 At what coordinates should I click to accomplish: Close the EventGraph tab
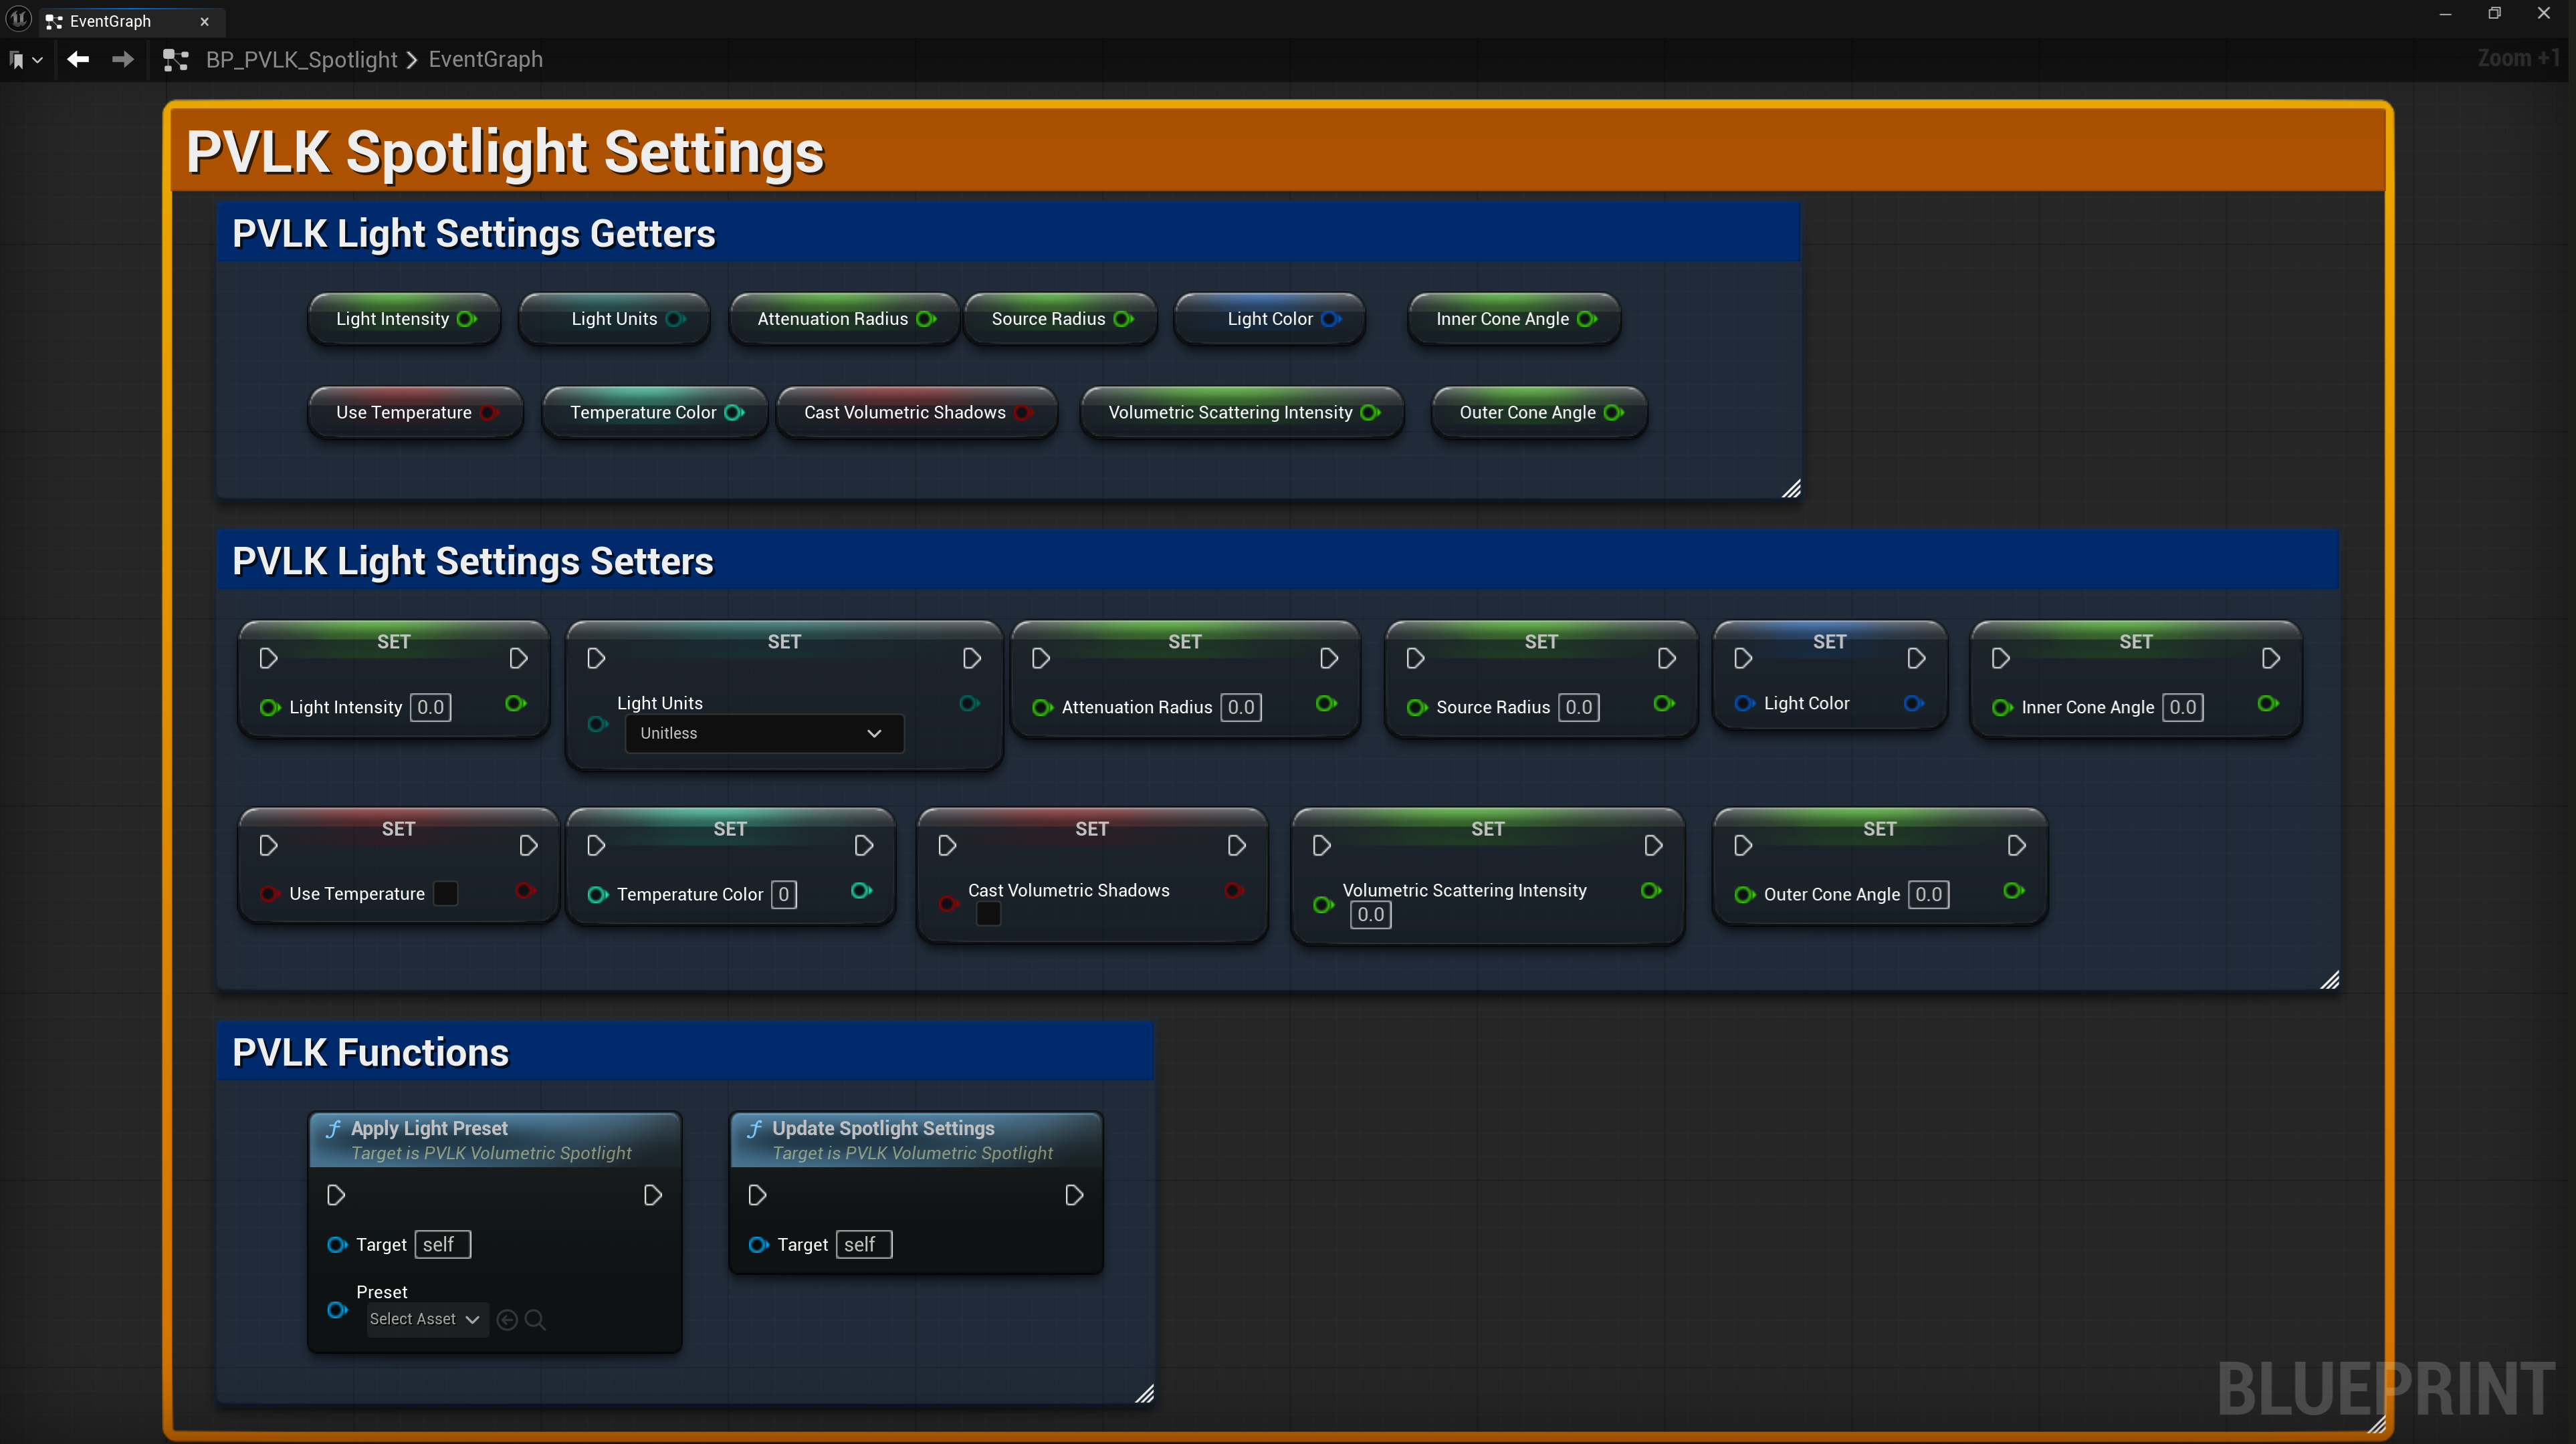[204, 21]
